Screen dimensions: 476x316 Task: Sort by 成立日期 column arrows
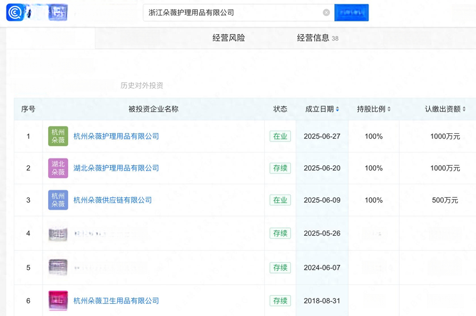337,109
